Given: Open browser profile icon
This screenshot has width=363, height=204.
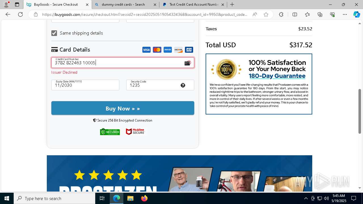Looking at the screenshot, I should (x=6, y=5).
